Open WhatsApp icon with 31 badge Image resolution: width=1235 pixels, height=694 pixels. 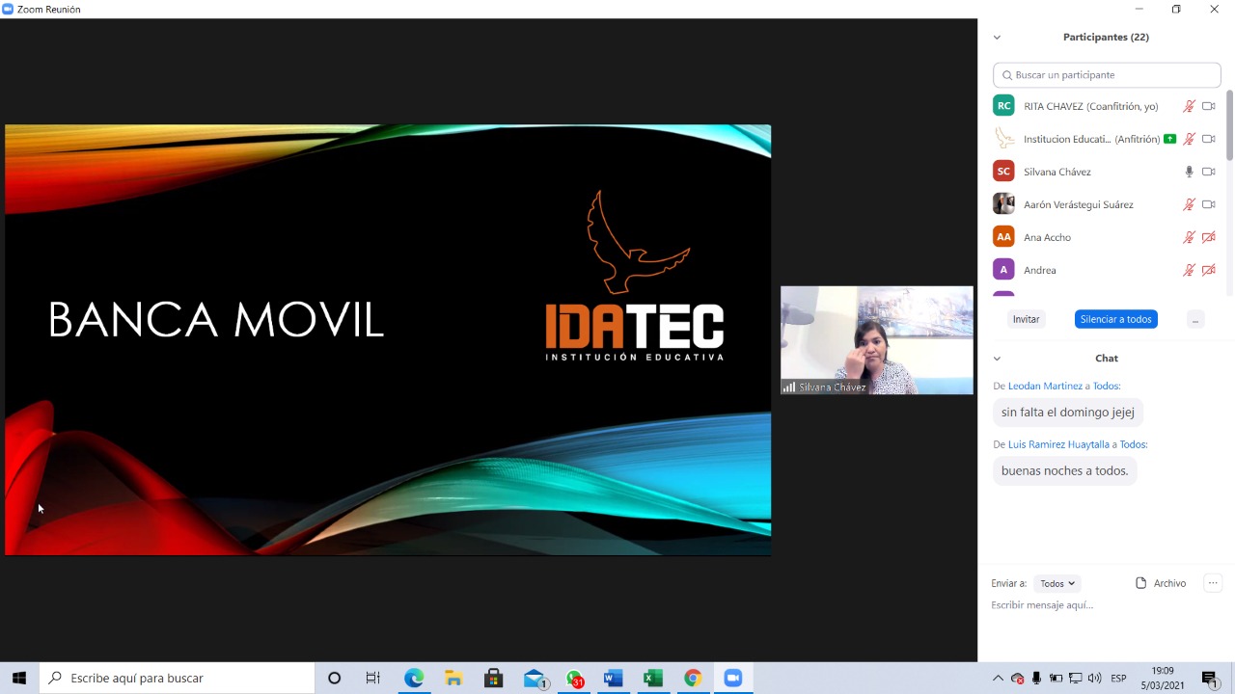point(574,679)
